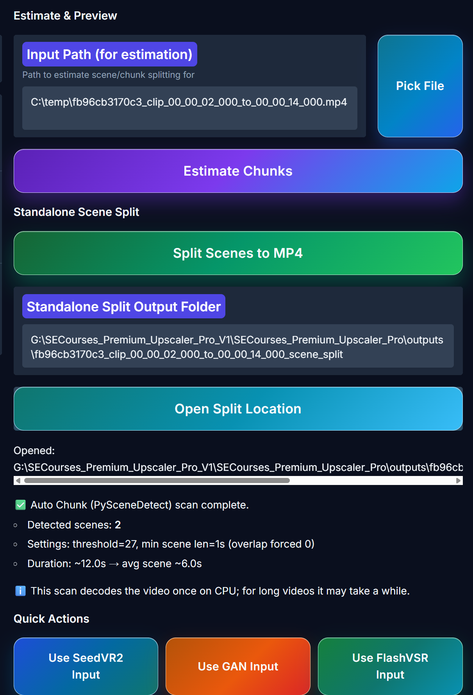Click the Settings threshold=27 result line
This screenshot has width=473, height=695.
[x=171, y=544]
